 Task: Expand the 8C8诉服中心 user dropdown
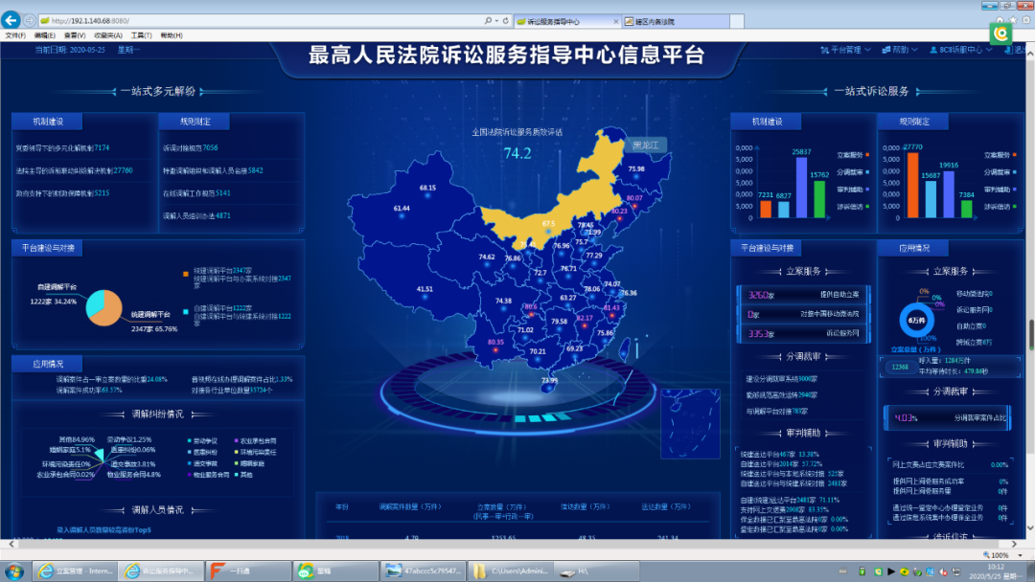click(x=961, y=50)
